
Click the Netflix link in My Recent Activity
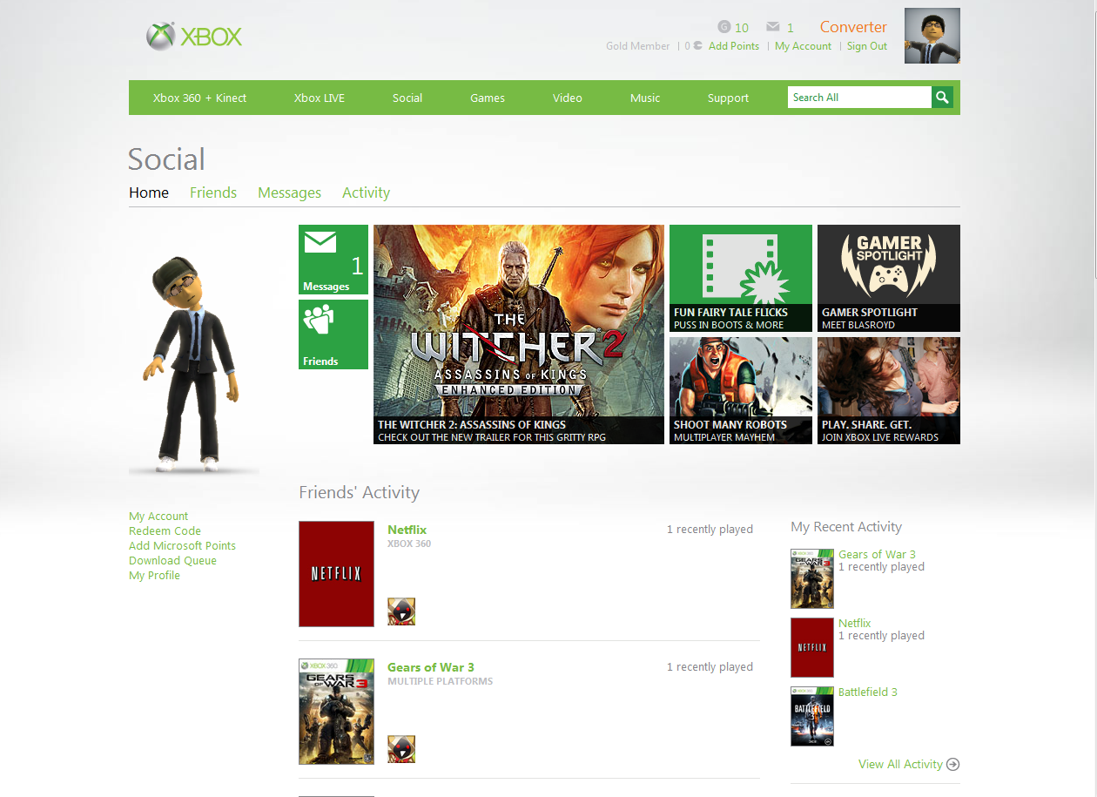pyautogui.click(x=854, y=623)
